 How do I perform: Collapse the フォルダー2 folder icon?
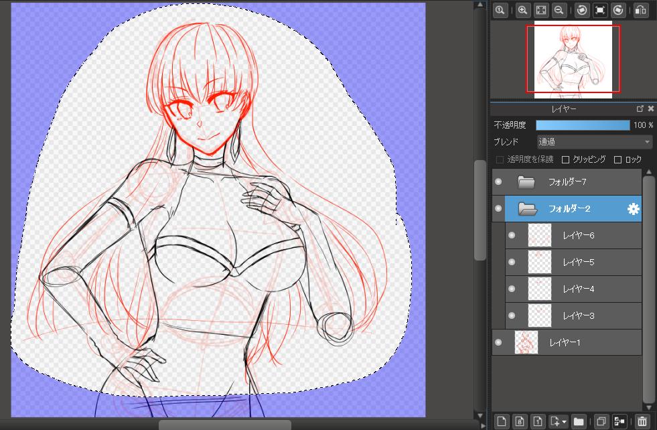(x=528, y=208)
